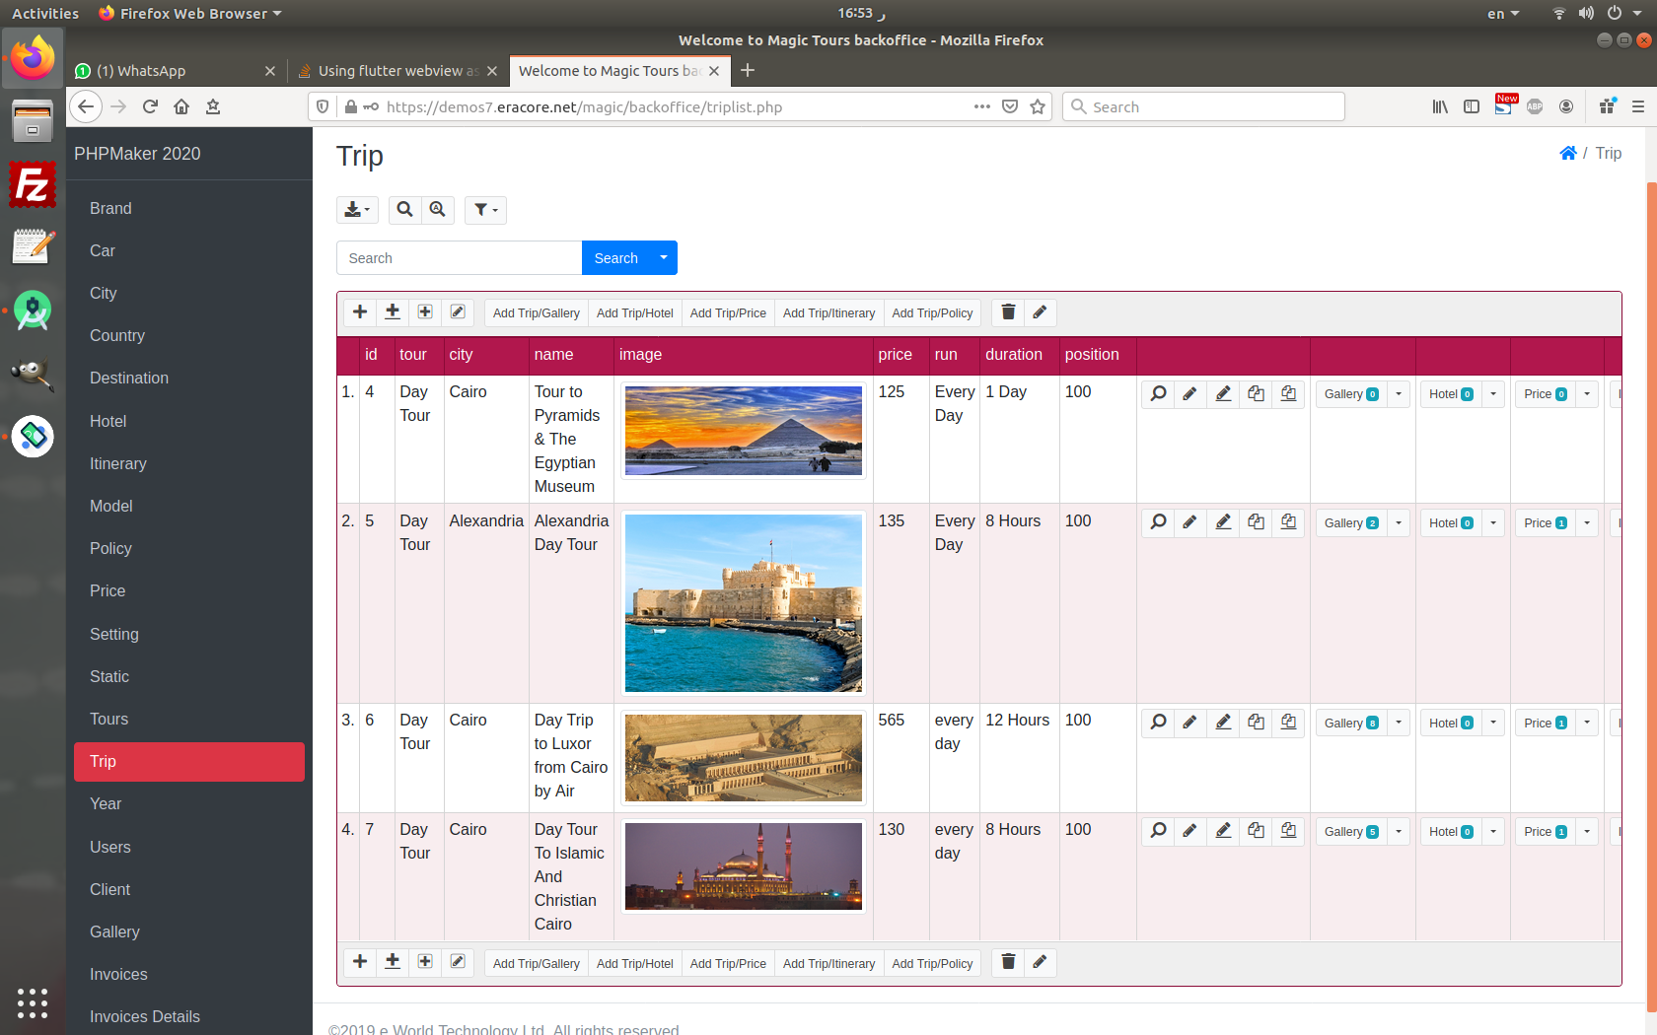This screenshot has height=1035, width=1657.
Task: Click the Alexandria castle image thumbnail
Action: point(743,603)
